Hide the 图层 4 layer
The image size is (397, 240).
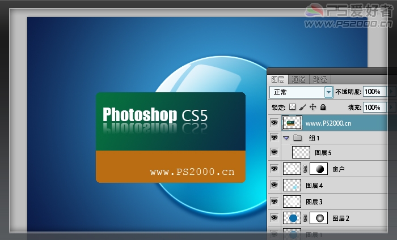click(274, 185)
